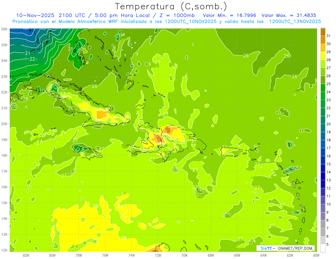
Task: Click the 23N latitude axis label
Action: (4, 77)
